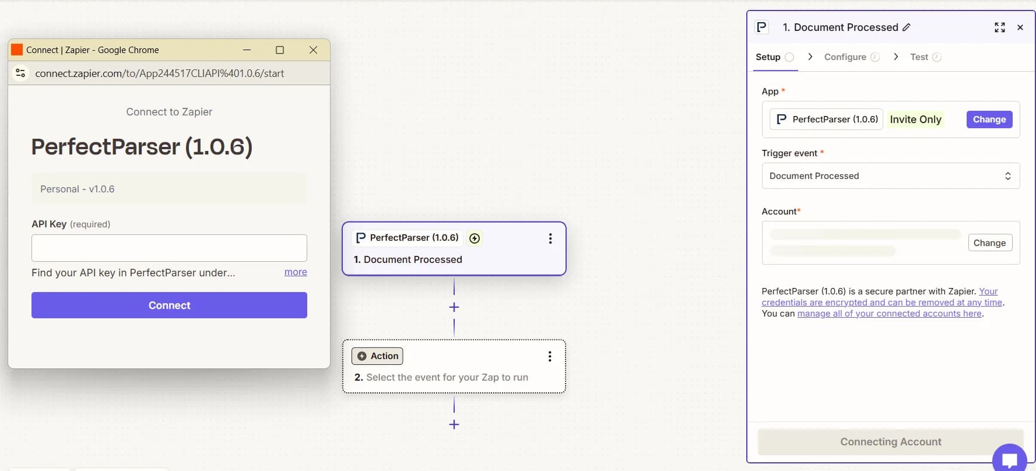1036x471 pixels.
Task: Close the Connect Zapier popup window
Action: pos(313,50)
